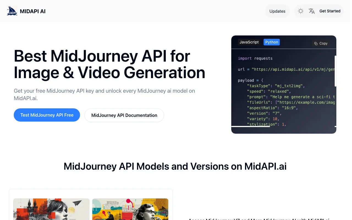
Task: Click the 'Best MidJourney API' main heading
Action: (x=109, y=64)
